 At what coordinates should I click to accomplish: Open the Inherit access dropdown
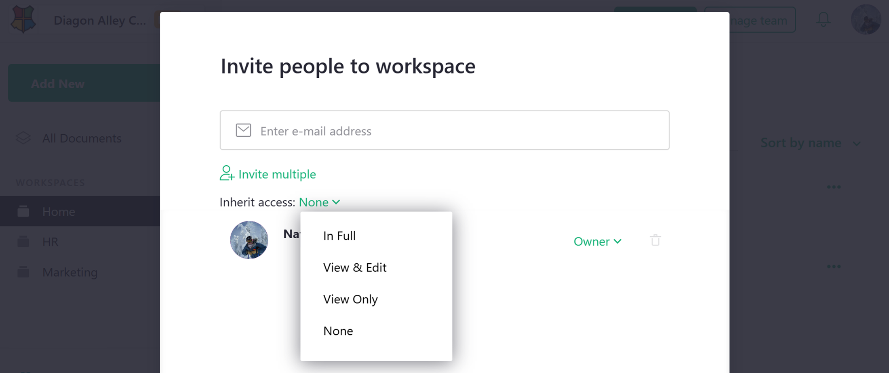coord(319,202)
